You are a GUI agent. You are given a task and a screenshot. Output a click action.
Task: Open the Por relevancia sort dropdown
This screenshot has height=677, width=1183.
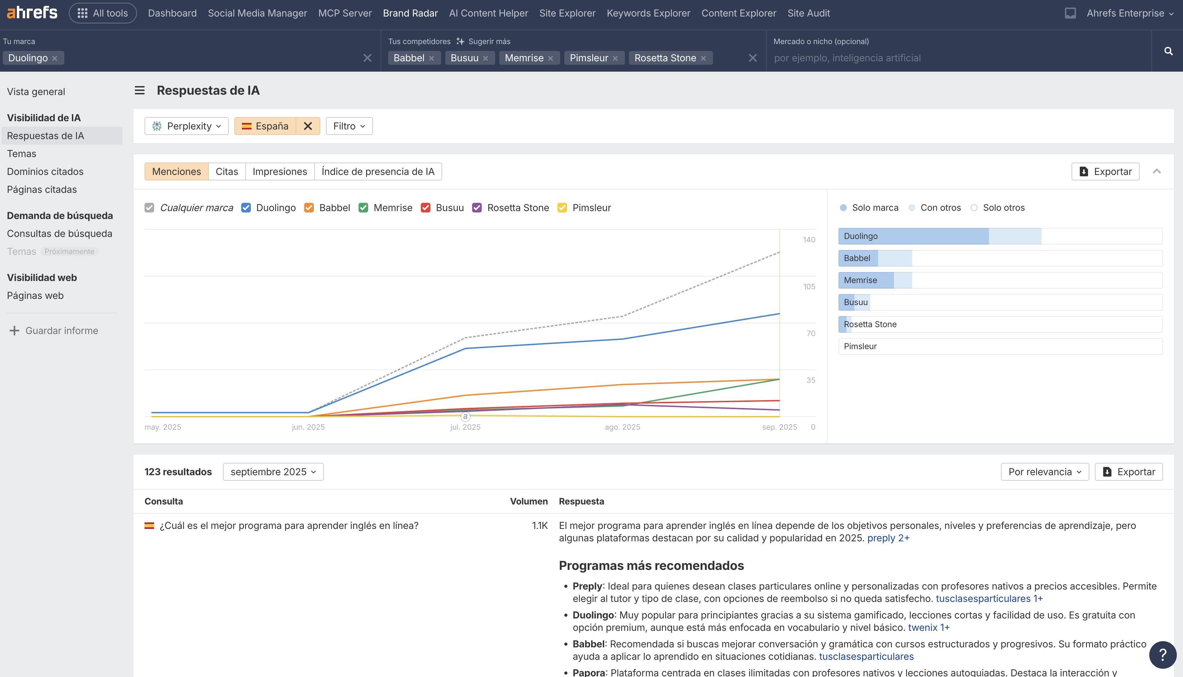click(1045, 472)
